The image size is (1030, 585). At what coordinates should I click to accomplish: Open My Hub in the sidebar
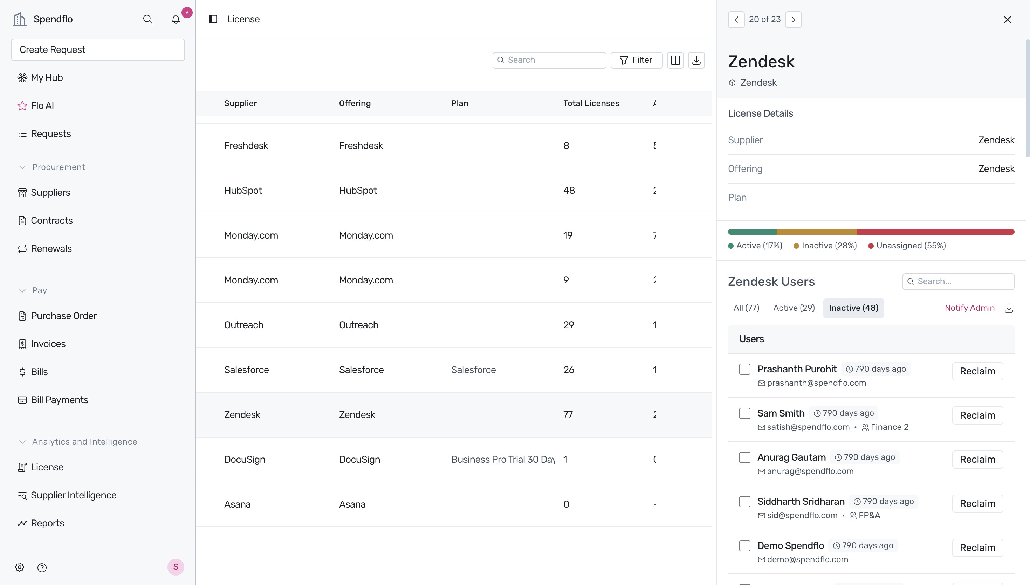40,77
